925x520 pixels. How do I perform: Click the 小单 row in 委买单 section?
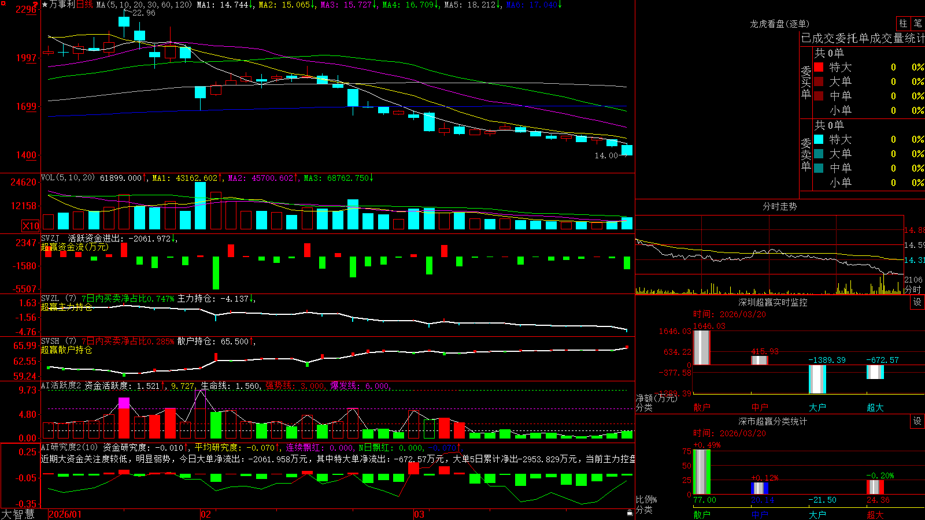[x=869, y=110]
